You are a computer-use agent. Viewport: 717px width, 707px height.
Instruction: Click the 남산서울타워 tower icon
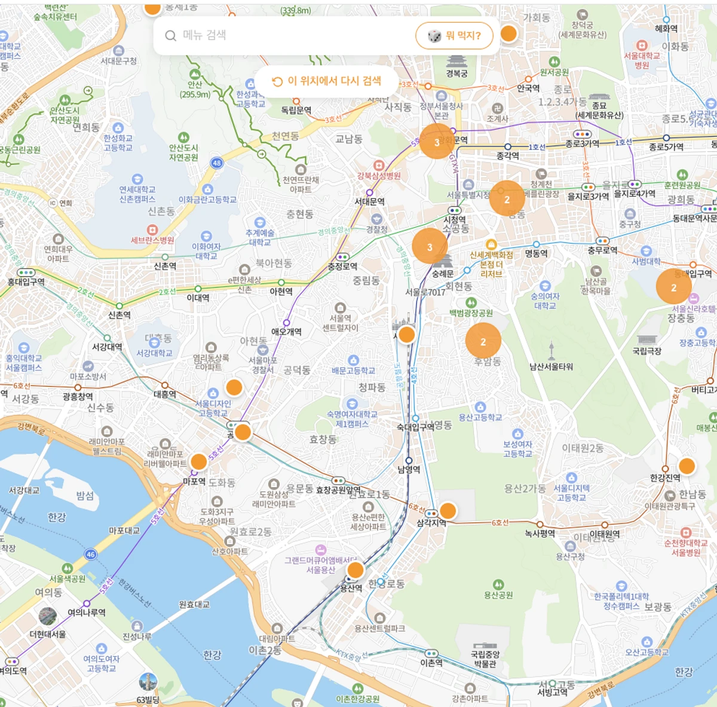(551, 351)
